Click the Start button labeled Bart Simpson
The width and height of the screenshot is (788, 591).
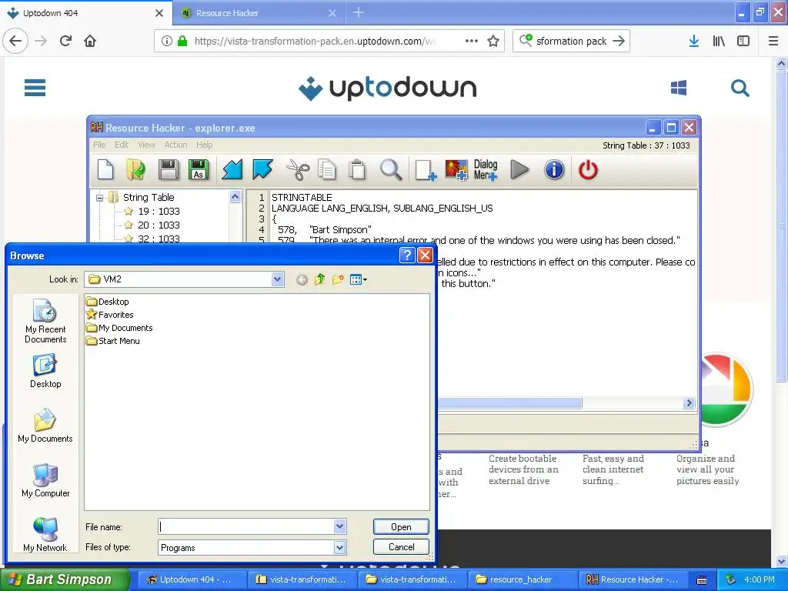tap(65, 579)
